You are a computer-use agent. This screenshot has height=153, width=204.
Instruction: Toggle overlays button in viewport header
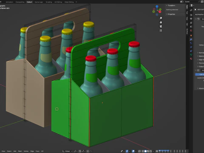coord(133,151)
